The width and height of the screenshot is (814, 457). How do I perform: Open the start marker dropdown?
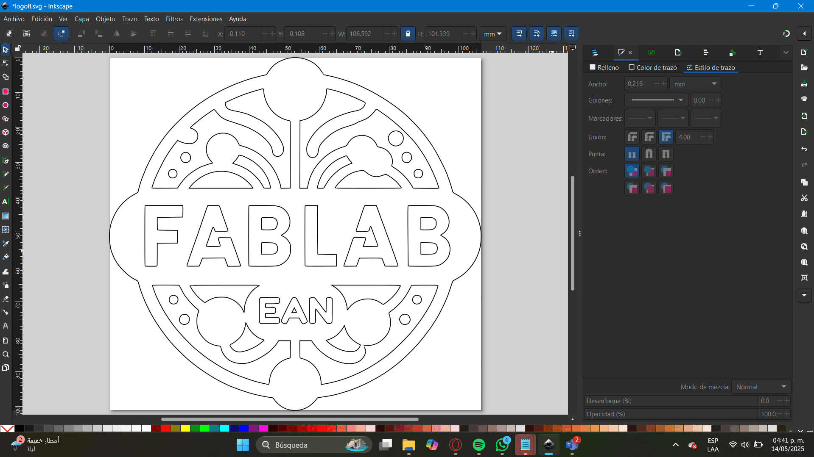pyautogui.click(x=640, y=119)
